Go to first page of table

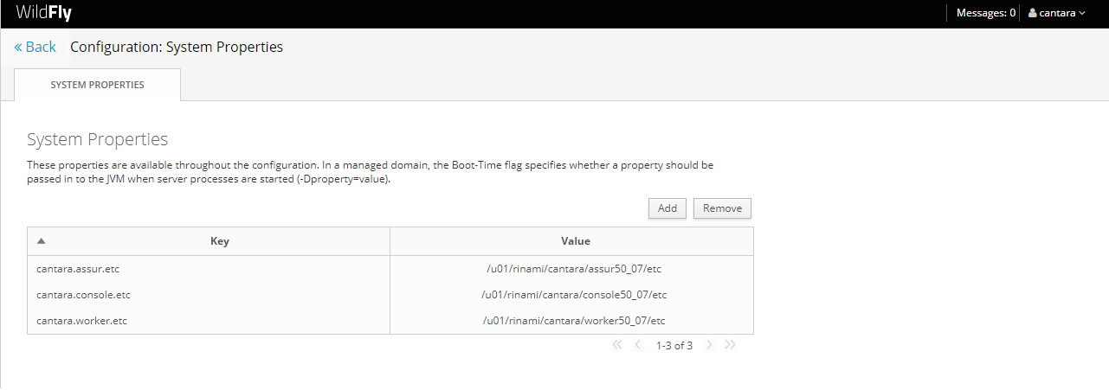(x=617, y=345)
